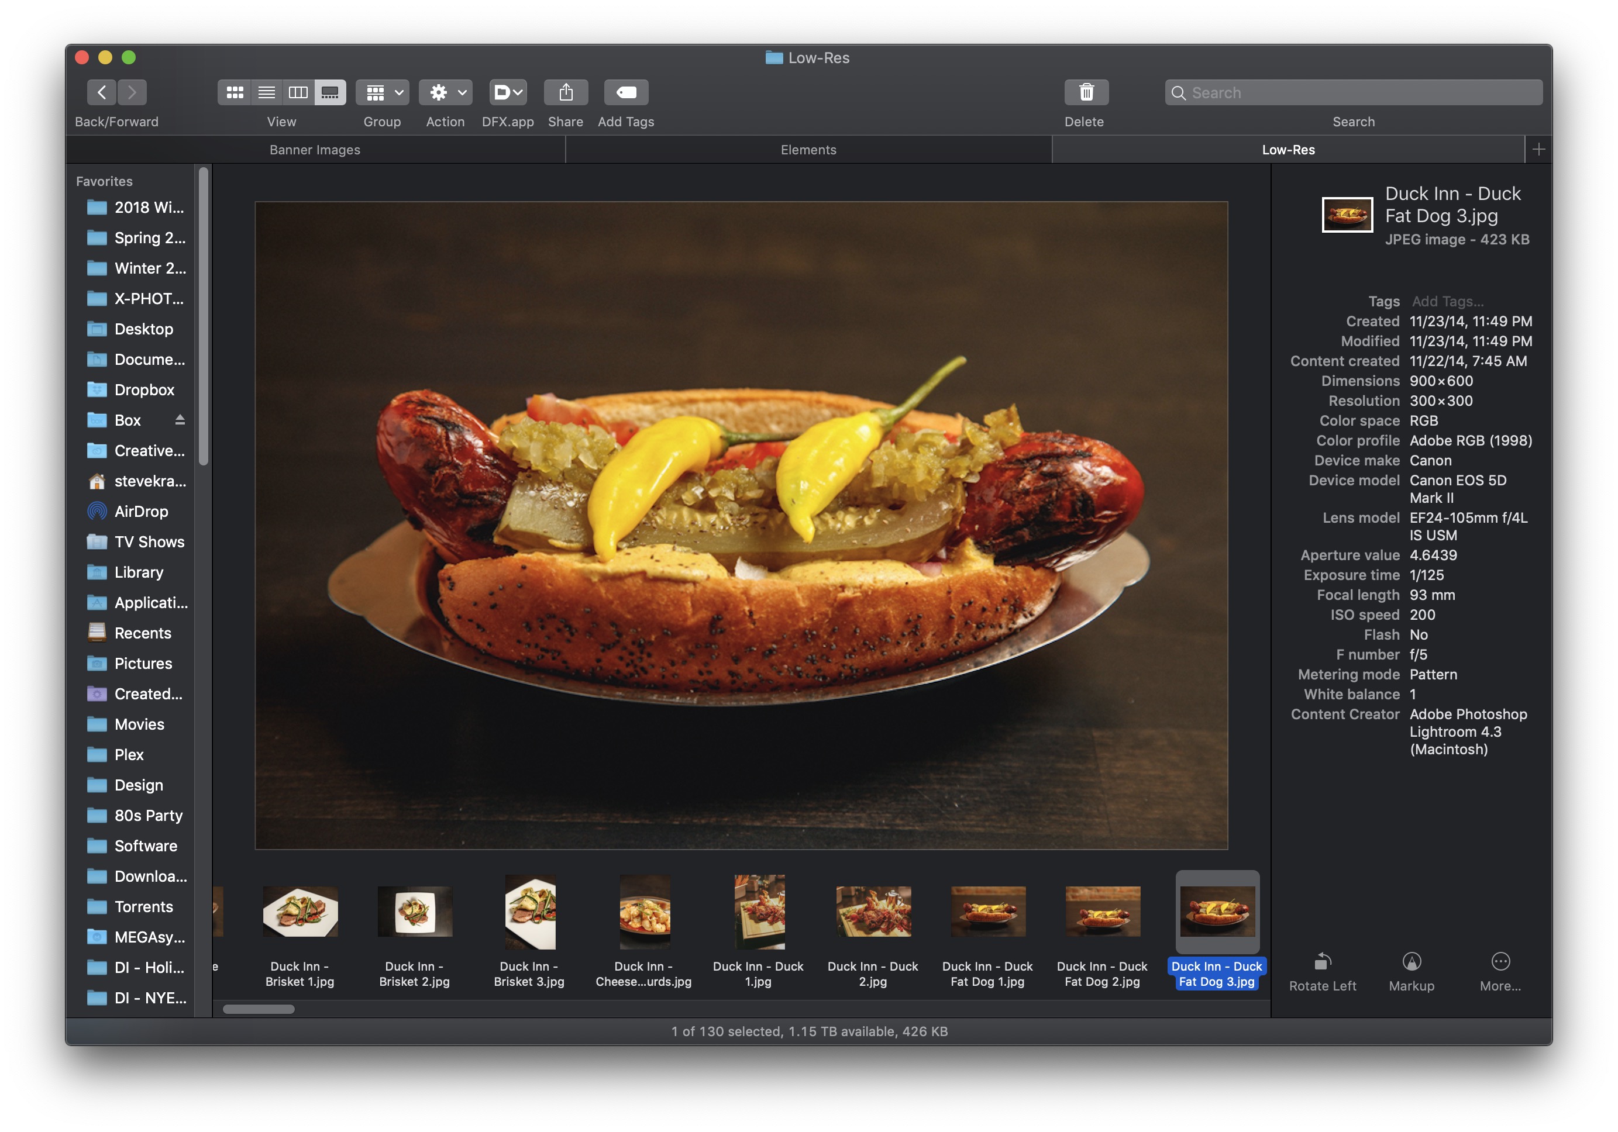Click the horizontal thumbnail scrollbar
Screen dimensions: 1618x1132
tap(259, 1009)
